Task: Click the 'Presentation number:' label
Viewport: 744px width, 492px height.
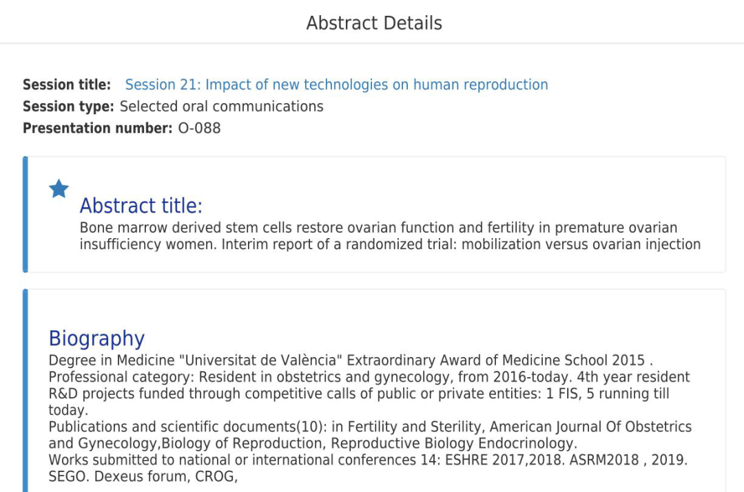Action: click(x=97, y=128)
